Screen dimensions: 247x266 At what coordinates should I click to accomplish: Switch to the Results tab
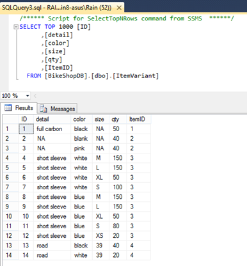(19, 108)
